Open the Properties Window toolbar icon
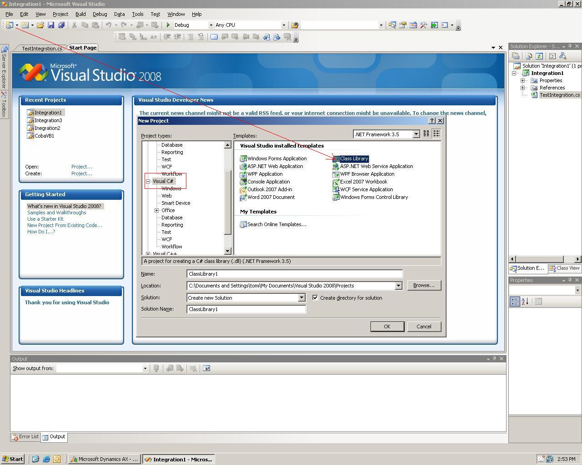The image size is (582, 465). tap(402, 25)
